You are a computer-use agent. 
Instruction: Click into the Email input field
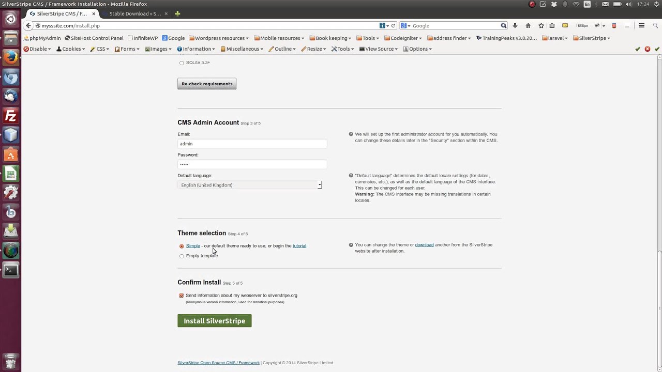pos(252,144)
